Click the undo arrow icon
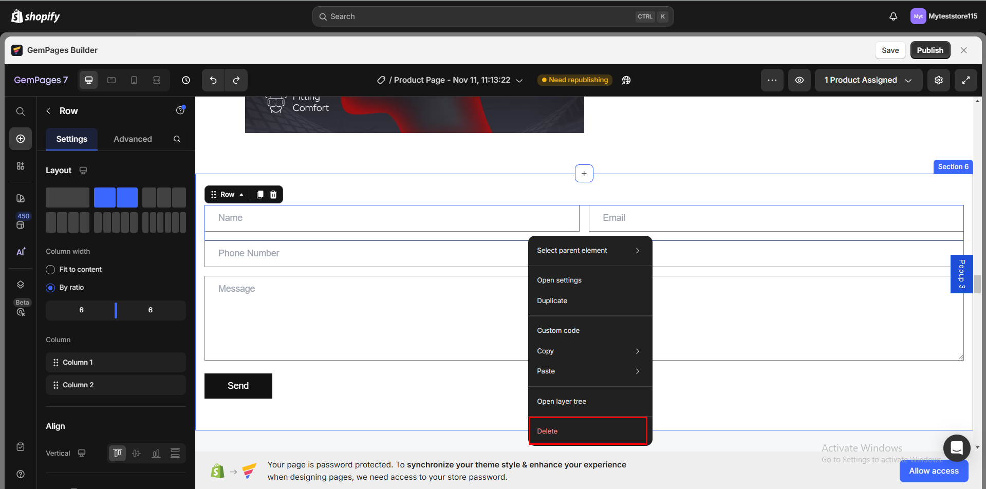 213,80
